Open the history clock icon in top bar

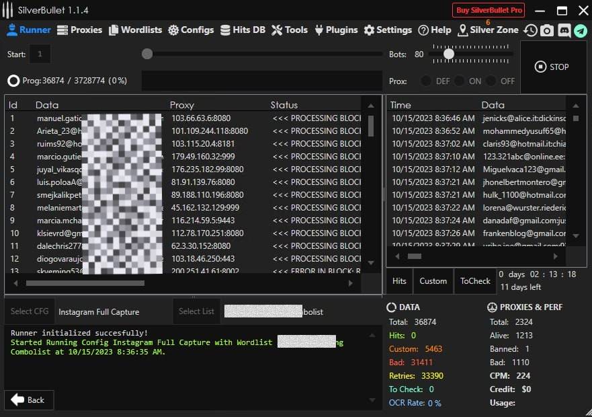coord(531,30)
